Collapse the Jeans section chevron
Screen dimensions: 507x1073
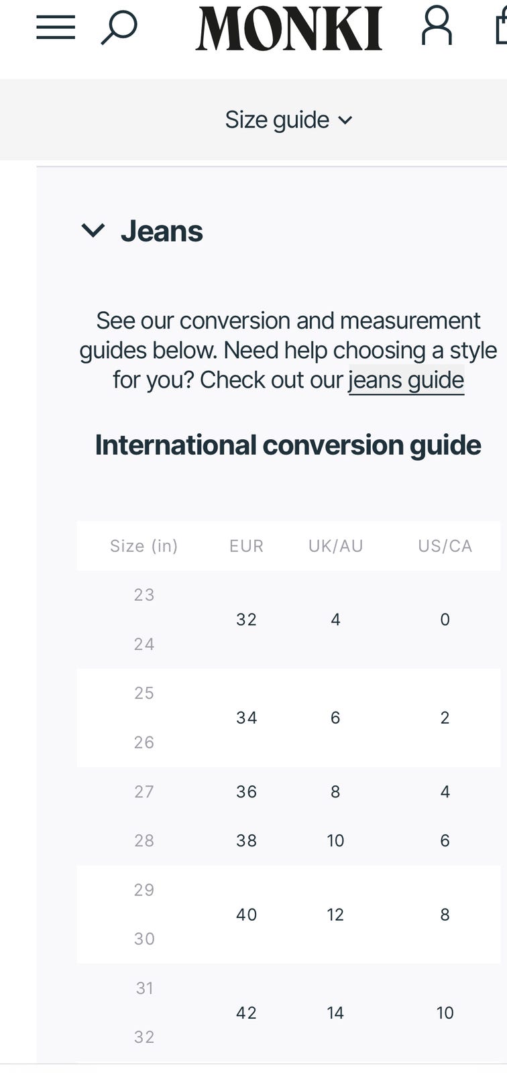click(93, 231)
